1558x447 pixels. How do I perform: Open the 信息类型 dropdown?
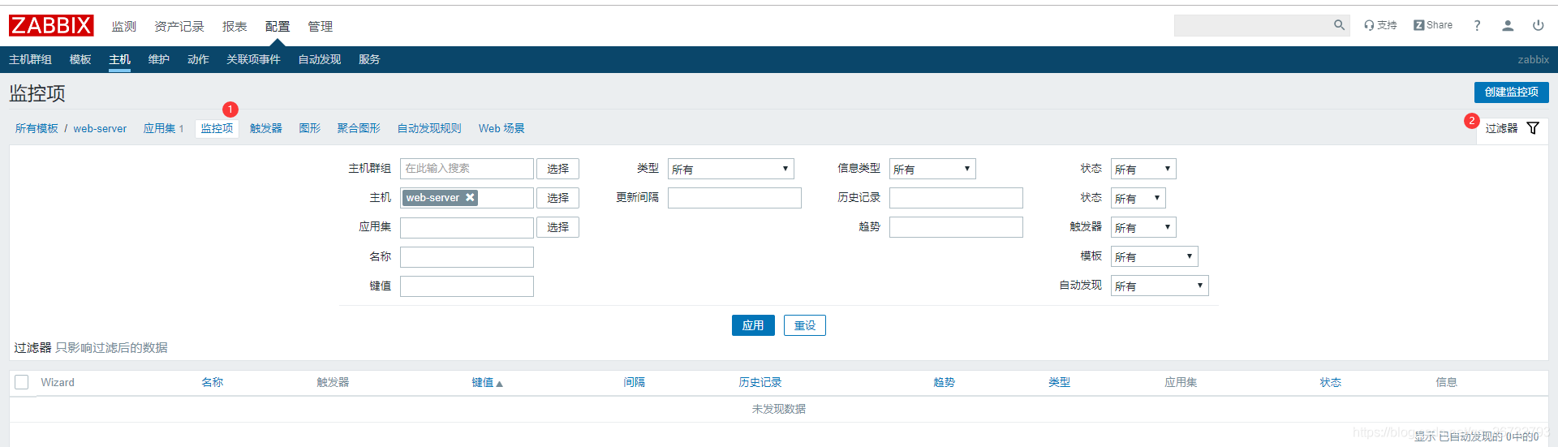coord(932,169)
